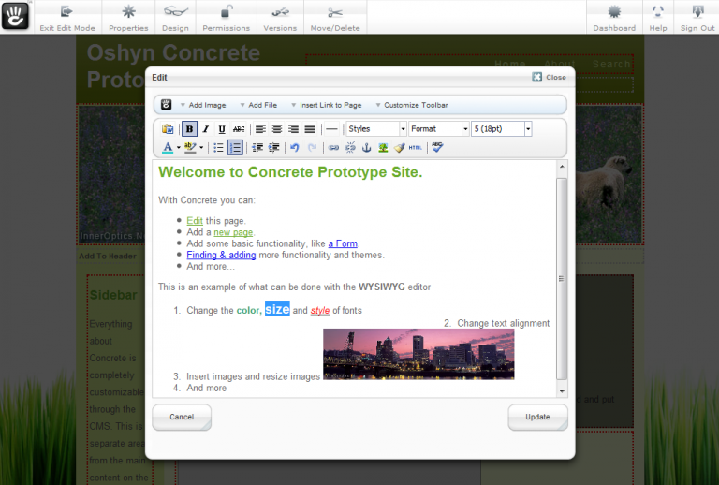Image resolution: width=719 pixels, height=485 pixels.
Task: Click the Cancel button
Action: (182, 417)
